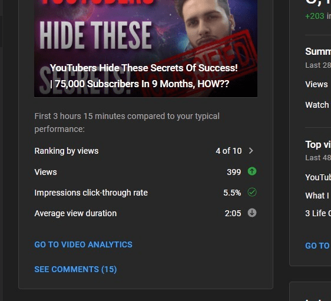
Task: Click the green up-arrow Views icon
Action: tap(252, 171)
